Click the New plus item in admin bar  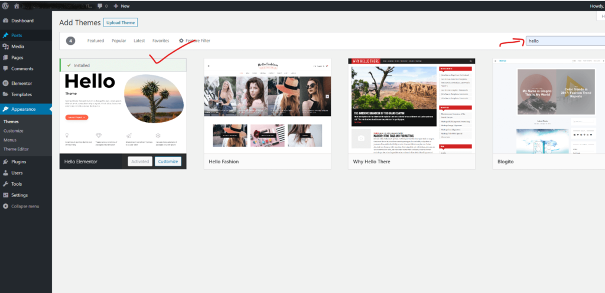(x=122, y=6)
